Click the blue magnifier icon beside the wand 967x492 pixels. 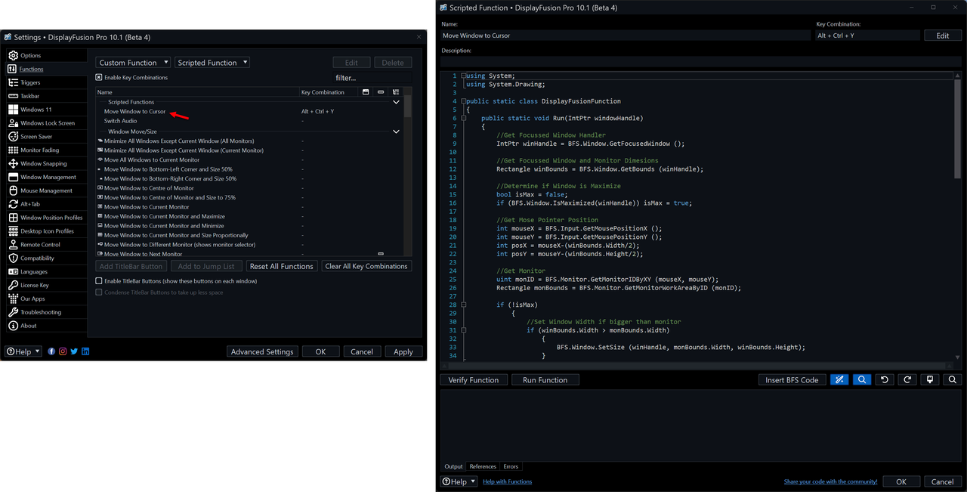[862, 379]
